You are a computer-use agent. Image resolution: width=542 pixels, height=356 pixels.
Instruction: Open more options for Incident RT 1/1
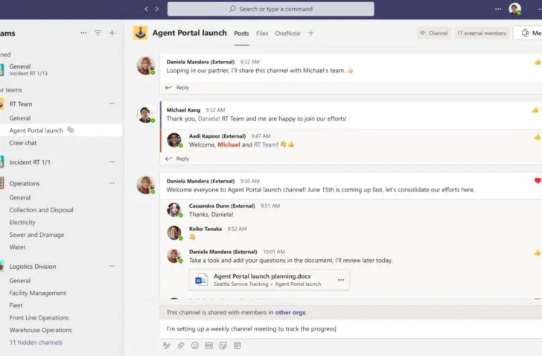112,162
